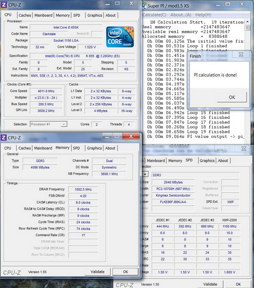This screenshot has width=254, height=288.
Task: Open Caches tab in top CPU-Z window
Action: click(25, 15)
